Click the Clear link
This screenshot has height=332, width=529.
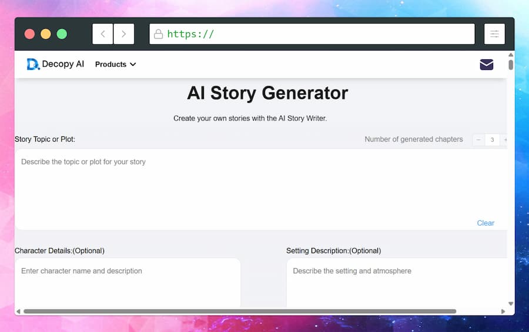click(x=486, y=223)
